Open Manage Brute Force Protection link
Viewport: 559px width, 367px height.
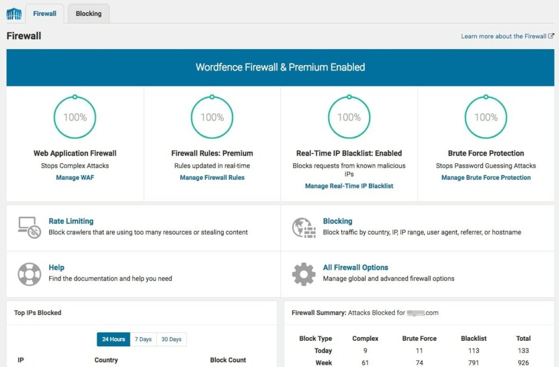coord(486,177)
